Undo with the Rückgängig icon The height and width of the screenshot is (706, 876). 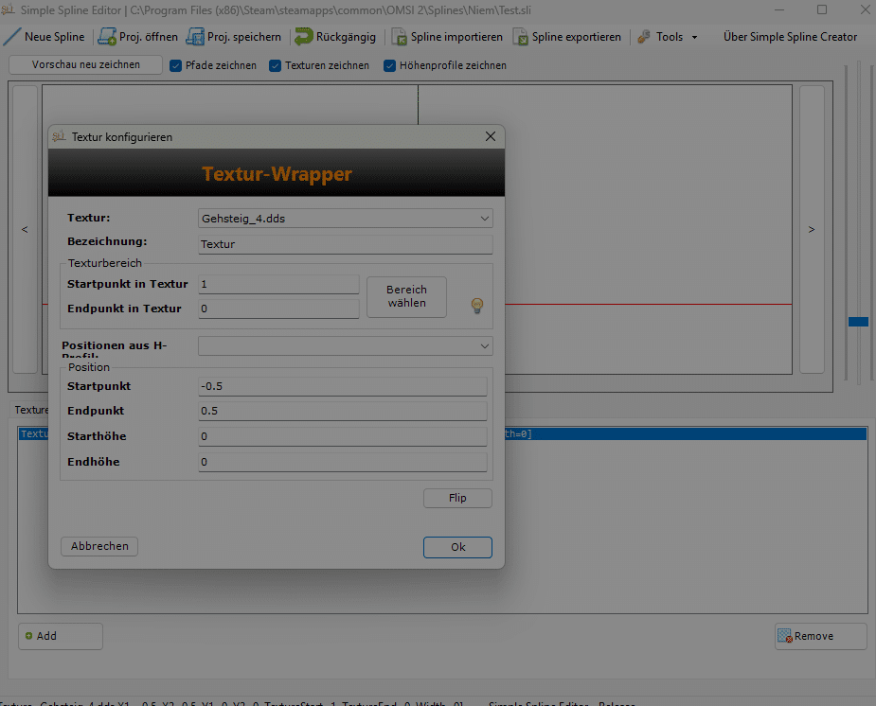(304, 37)
